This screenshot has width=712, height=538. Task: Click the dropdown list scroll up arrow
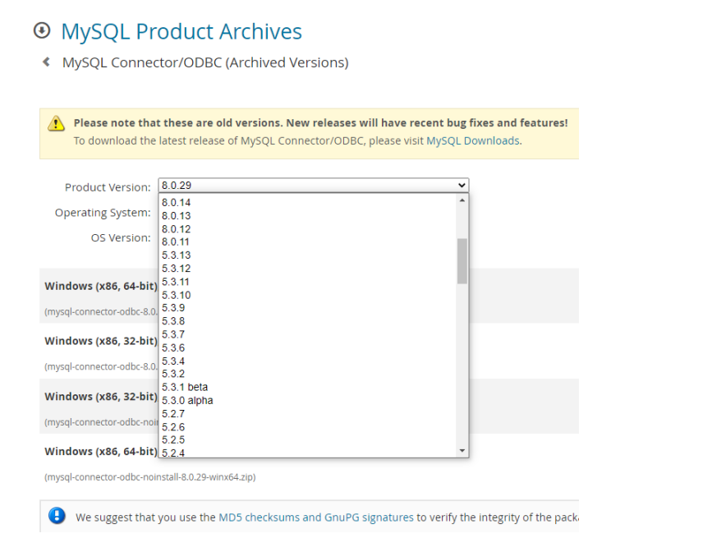click(462, 200)
